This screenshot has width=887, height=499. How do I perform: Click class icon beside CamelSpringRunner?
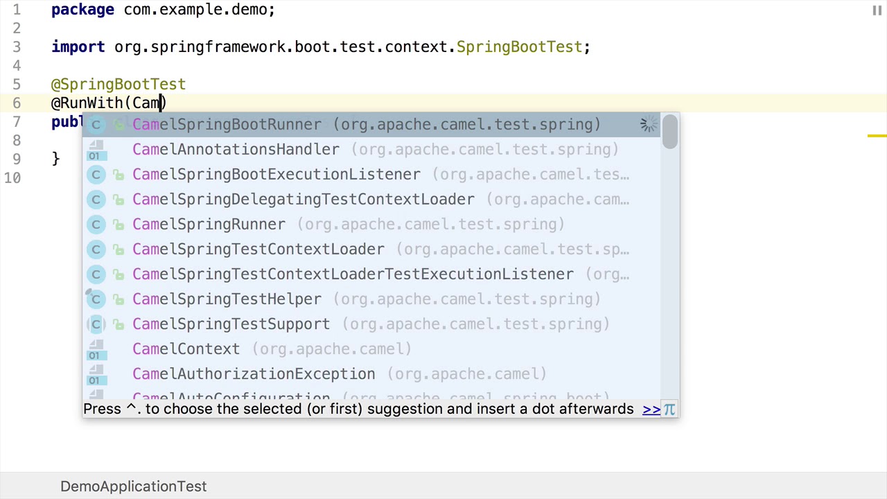click(96, 225)
